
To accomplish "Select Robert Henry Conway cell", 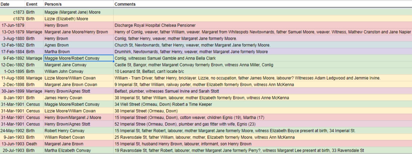I will coord(78,131).
